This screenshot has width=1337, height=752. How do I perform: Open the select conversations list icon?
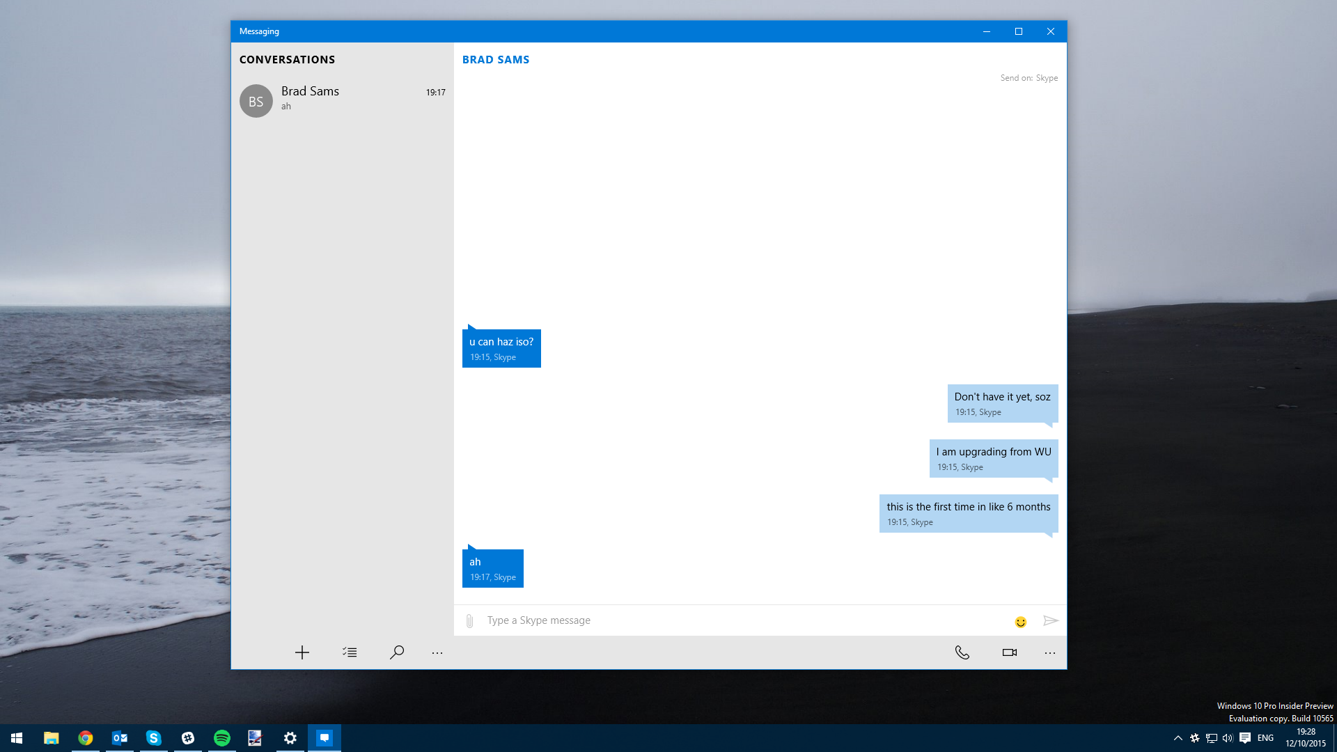(x=350, y=652)
